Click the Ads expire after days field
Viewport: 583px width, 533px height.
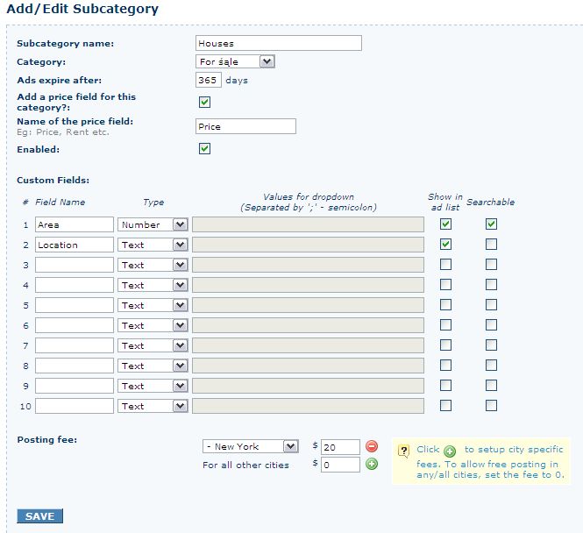209,80
